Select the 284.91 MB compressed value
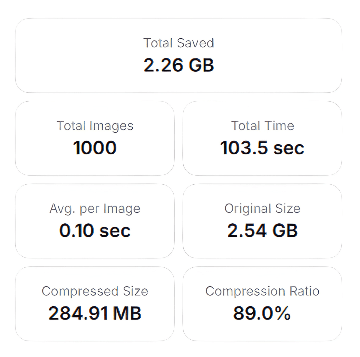Viewport: 360px width, 357px height. coord(95,313)
